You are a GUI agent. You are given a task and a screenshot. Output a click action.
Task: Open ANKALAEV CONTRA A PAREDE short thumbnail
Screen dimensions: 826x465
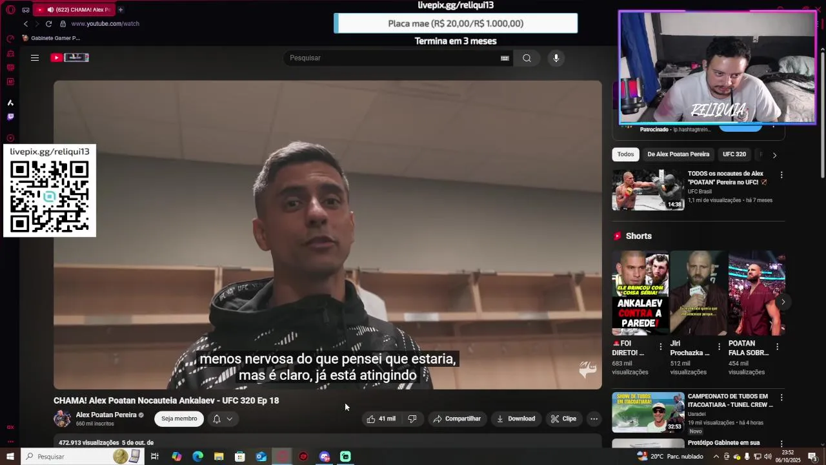click(x=641, y=293)
